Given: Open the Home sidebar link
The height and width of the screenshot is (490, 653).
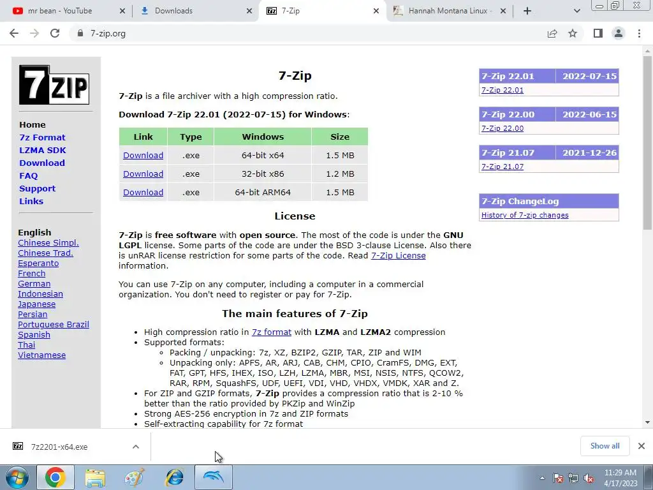Looking at the screenshot, I should click(x=33, y=124).
